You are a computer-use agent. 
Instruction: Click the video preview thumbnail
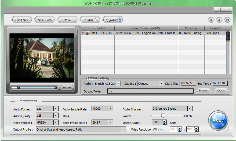[42, 58]
